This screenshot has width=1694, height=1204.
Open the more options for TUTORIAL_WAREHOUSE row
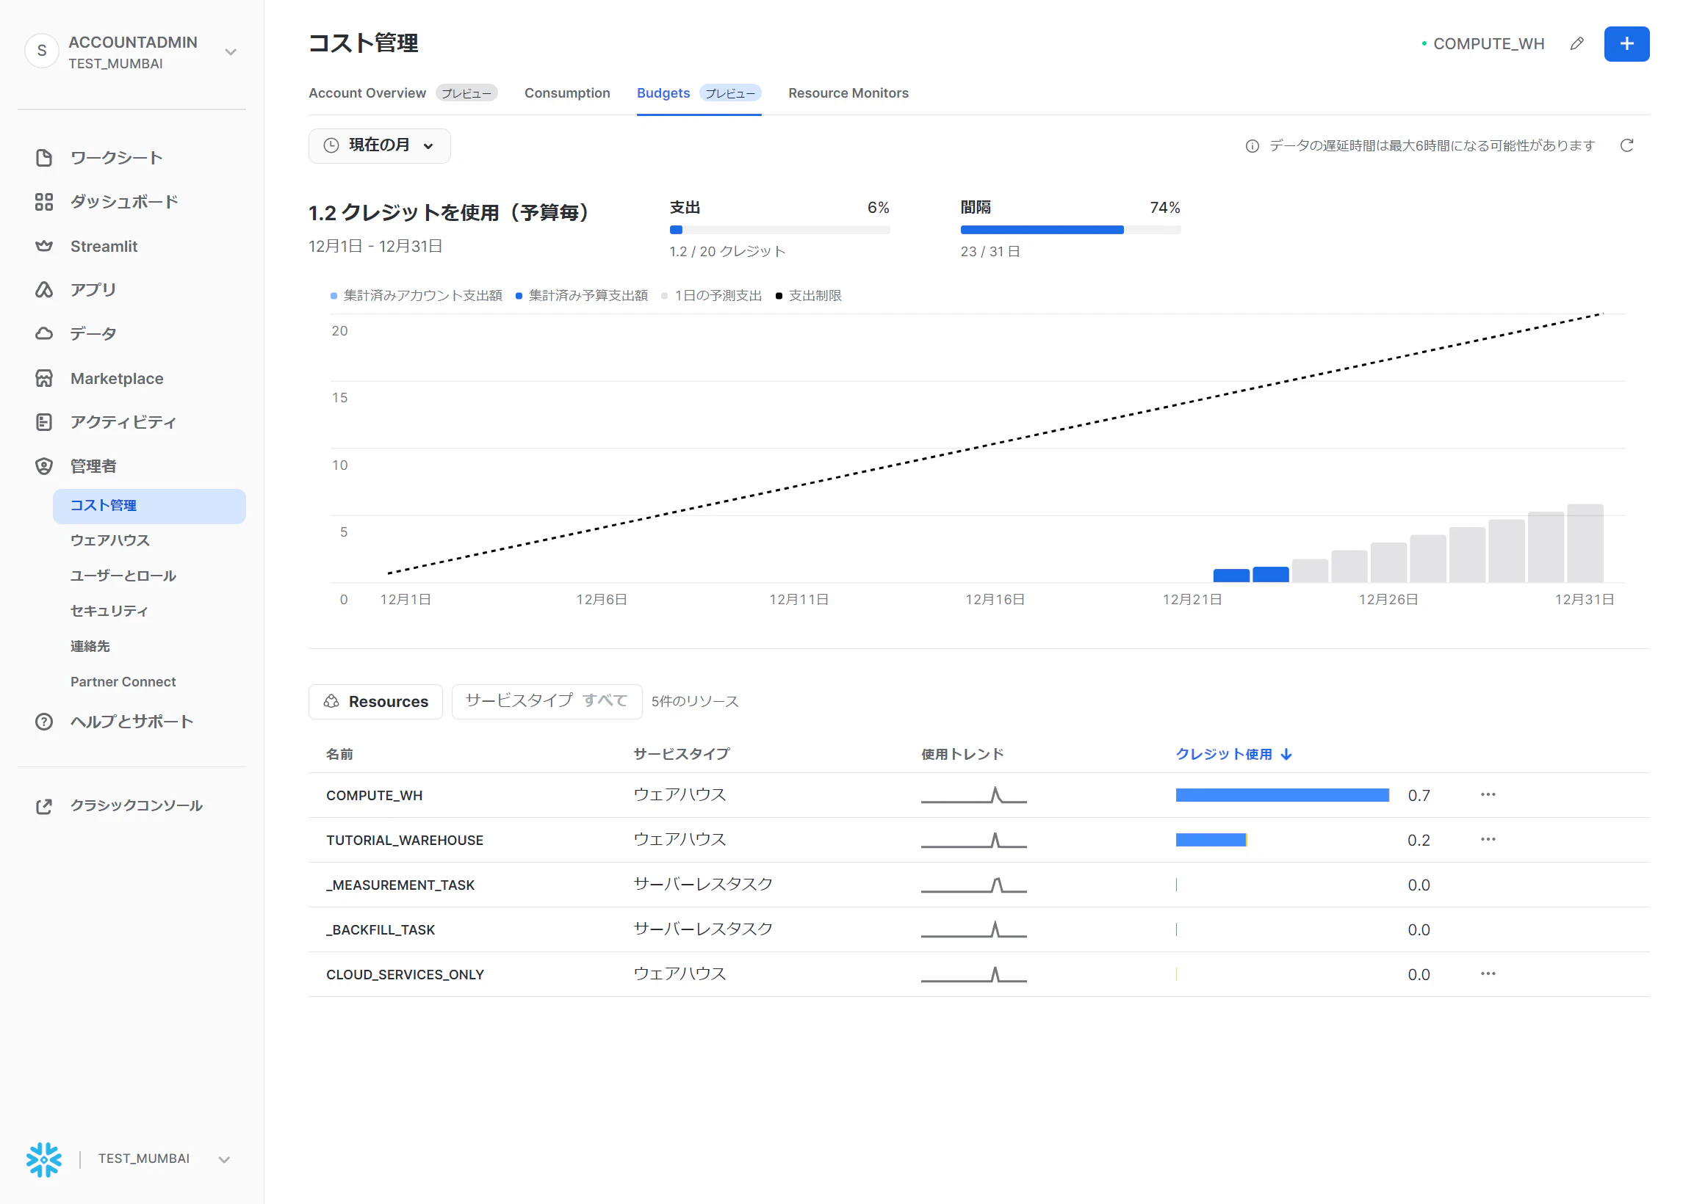1488,839
